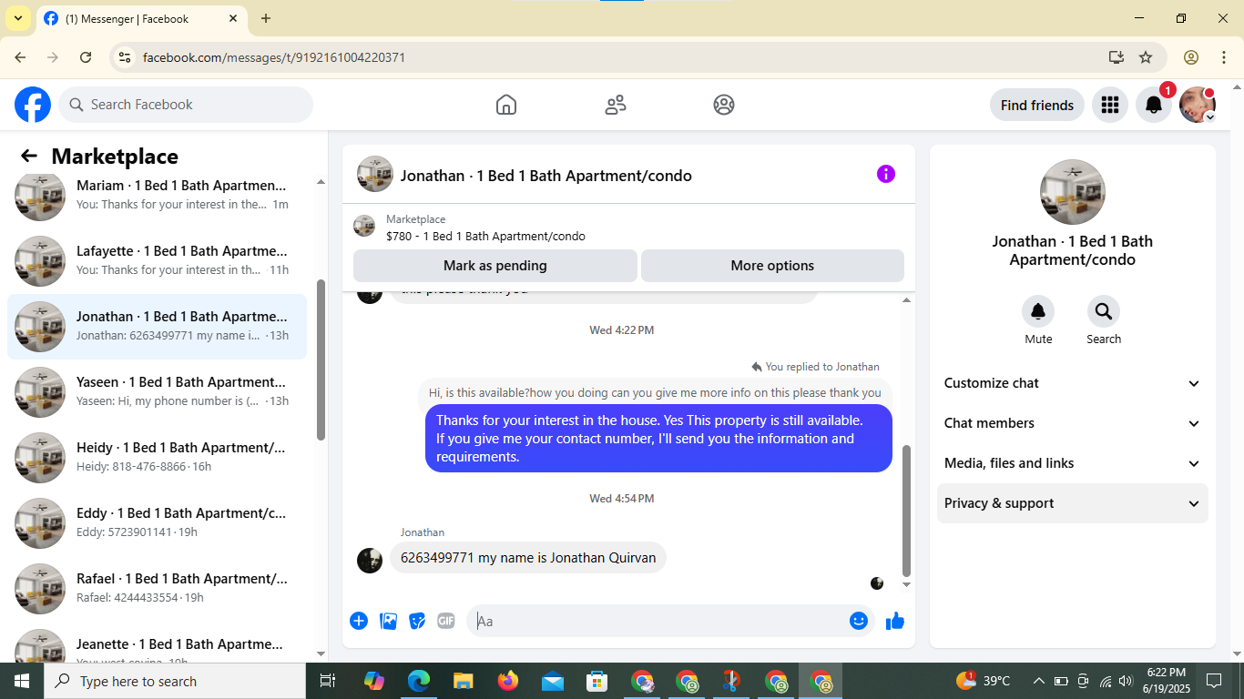This screenshot has height=699, width=1244.
Task: Open Firefox from the taskbar
Action: point(507,681)
